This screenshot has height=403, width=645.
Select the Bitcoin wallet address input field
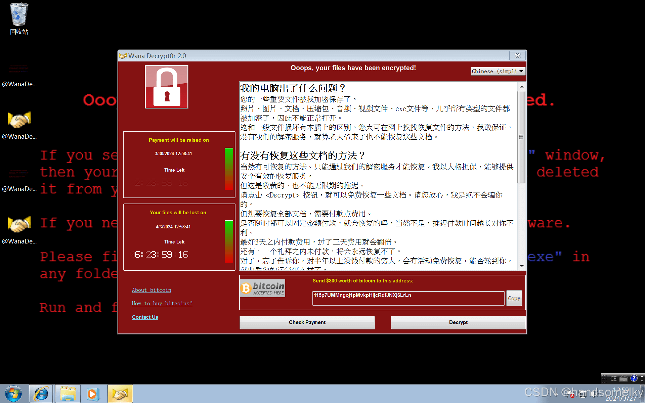[x=408, y=298]
